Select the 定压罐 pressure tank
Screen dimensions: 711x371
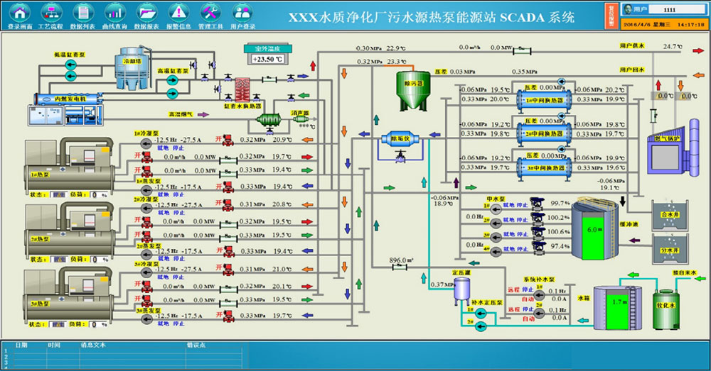pos(461,290)
